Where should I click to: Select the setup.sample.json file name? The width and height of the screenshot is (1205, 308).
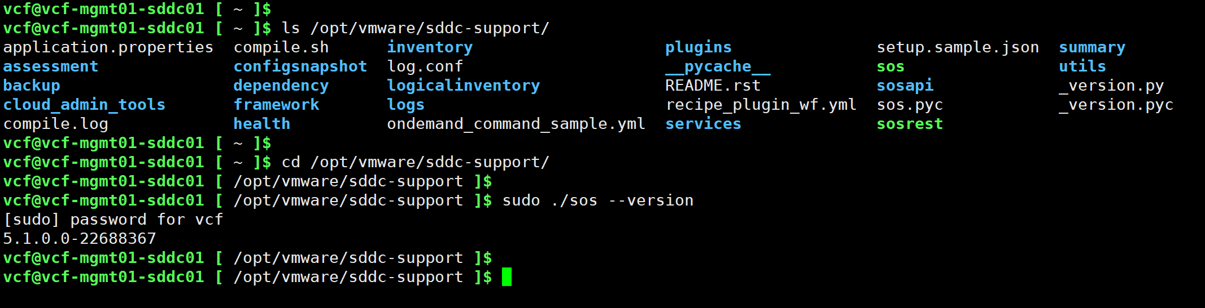click(x=958, y=47)
